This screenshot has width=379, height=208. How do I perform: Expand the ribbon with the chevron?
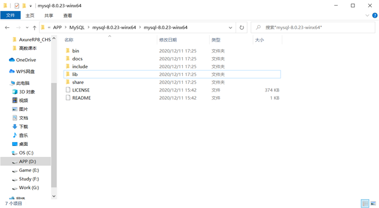367,16
